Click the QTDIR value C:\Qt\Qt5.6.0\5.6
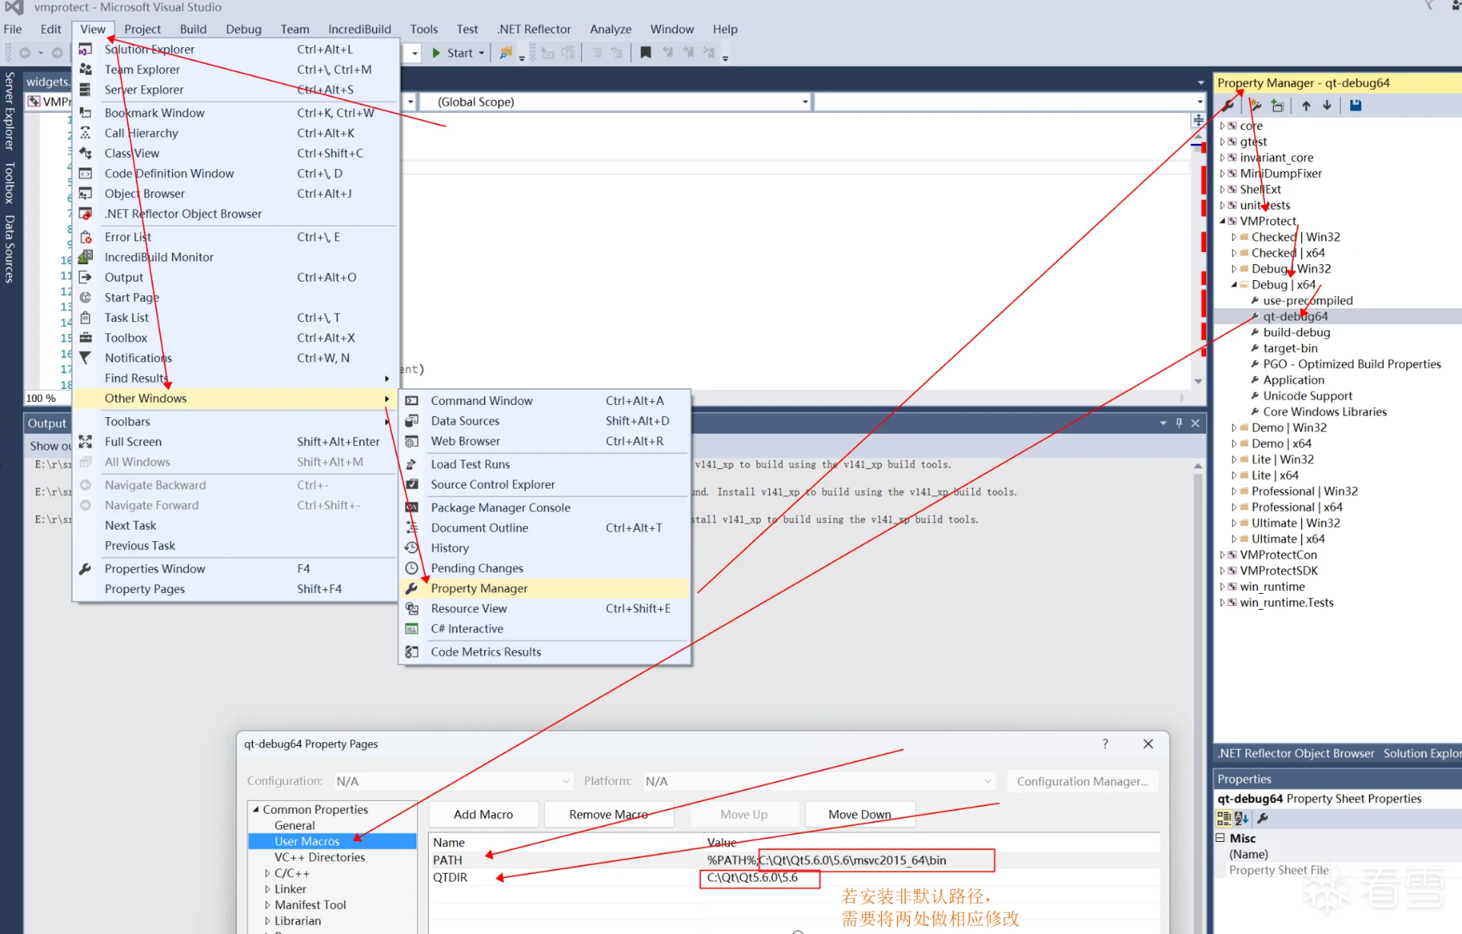 (752, 878)
